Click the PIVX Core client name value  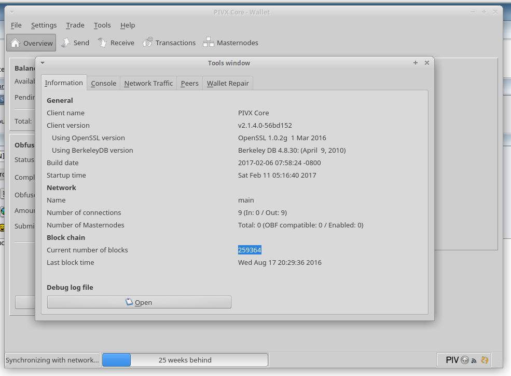(254, 113)
